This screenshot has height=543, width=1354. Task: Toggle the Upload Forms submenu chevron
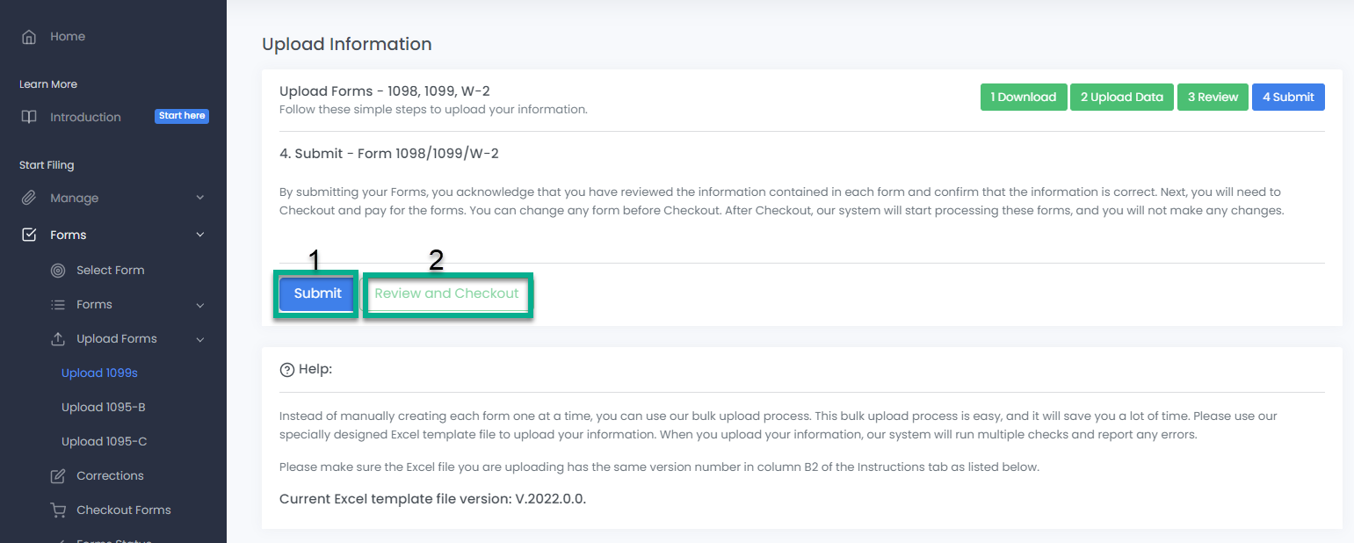[199, 339]
